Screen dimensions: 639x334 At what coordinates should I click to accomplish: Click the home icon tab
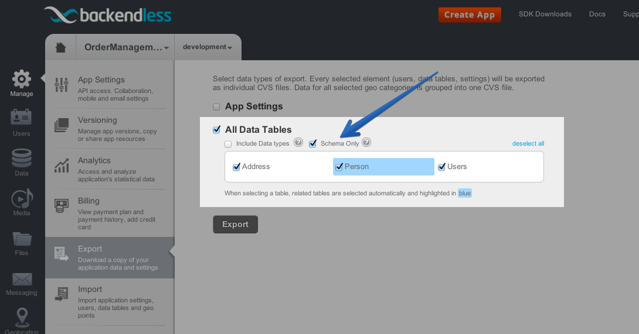point(61,47)
